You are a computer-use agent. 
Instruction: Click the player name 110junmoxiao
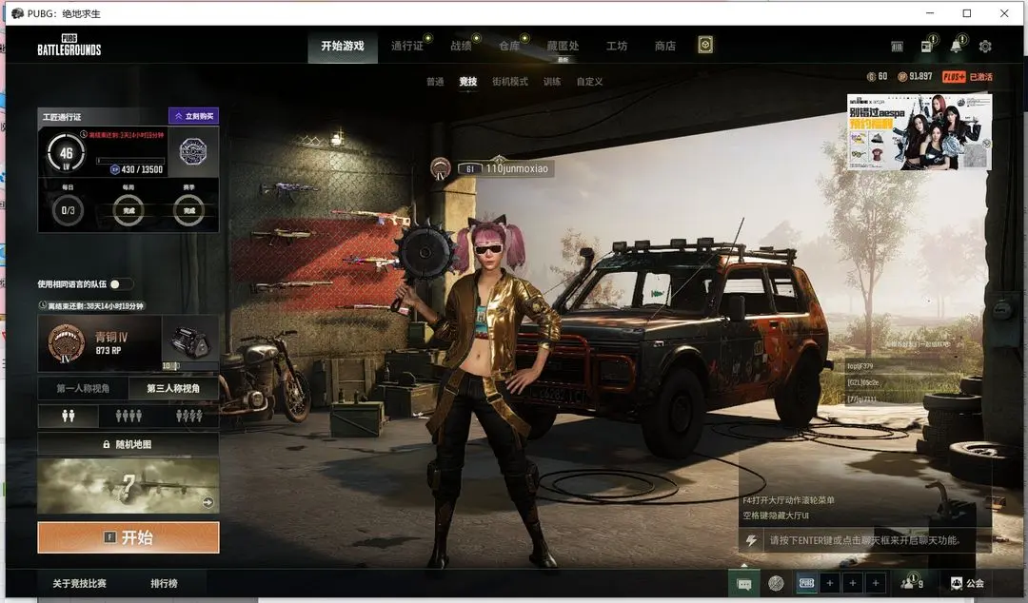coord(517,168)
